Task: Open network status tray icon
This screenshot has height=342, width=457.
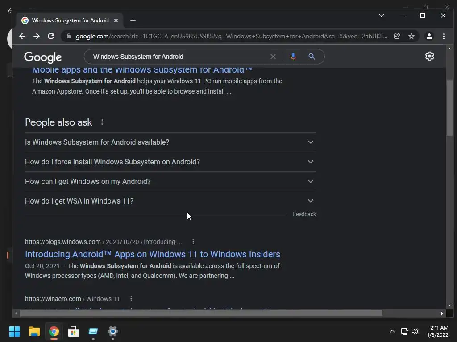Action: 404,331
